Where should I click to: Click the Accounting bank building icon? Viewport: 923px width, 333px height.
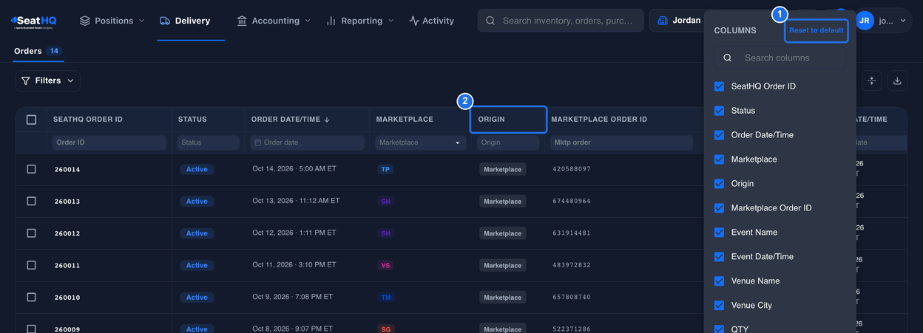[242, 21]
